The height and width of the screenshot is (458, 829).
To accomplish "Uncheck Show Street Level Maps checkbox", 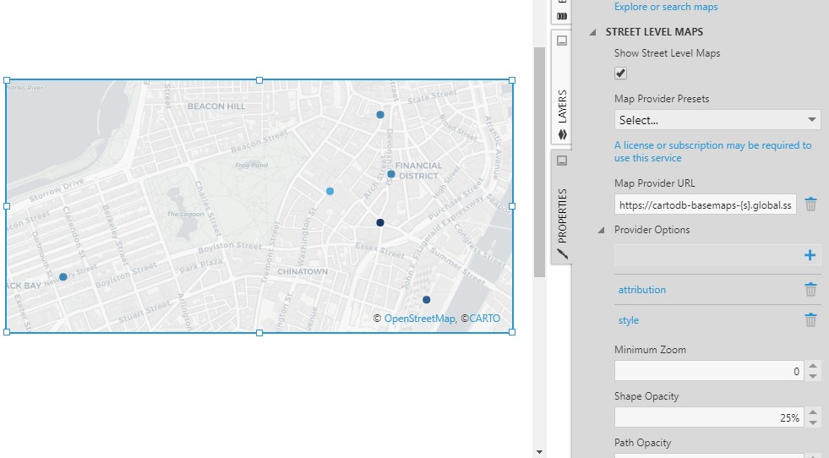I will [621, 74].
